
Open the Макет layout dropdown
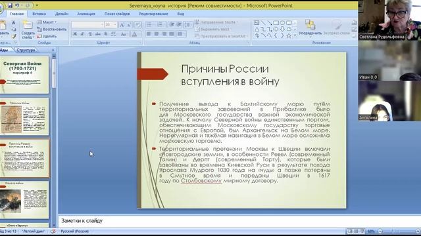(x=47, y=22)
